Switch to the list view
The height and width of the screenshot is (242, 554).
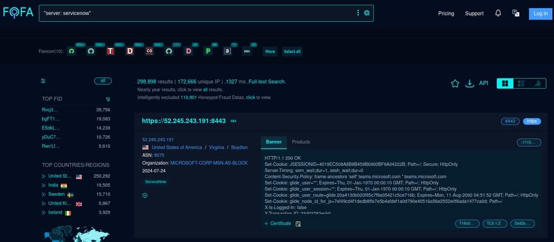click(521, 84)
